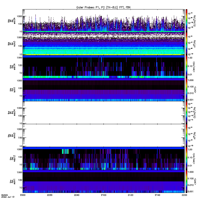Click the color bar beside thb fbk edc34 panel
The image size is (197, 210).
tap(186, 67)
